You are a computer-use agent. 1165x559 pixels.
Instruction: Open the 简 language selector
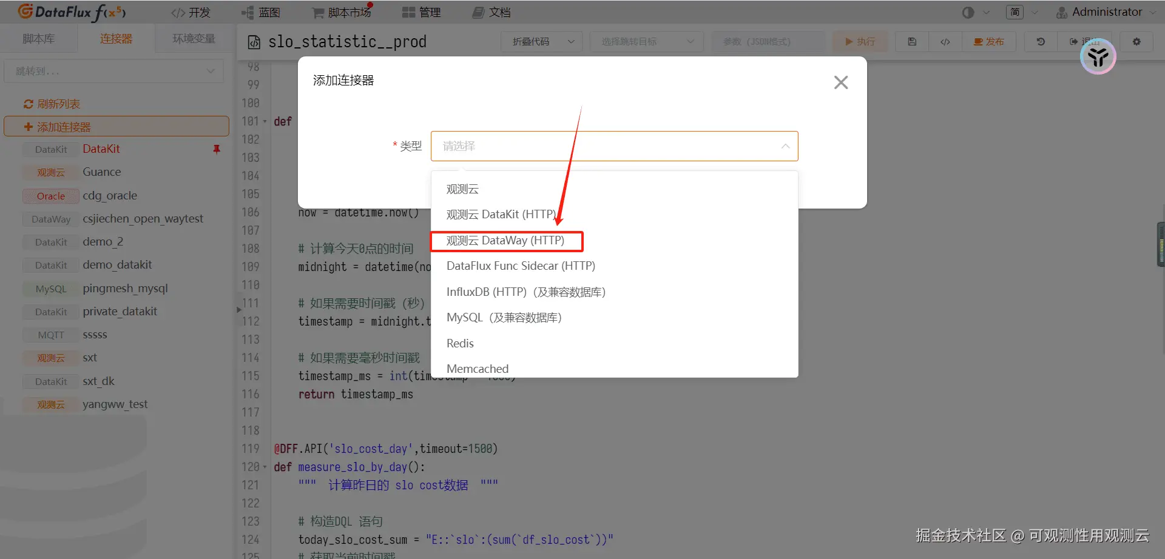pos(1015,12)
